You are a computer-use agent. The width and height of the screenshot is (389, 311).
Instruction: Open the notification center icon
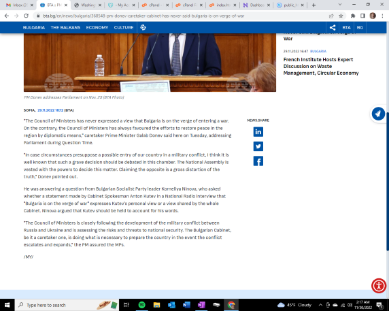click(x=379, y=305)
